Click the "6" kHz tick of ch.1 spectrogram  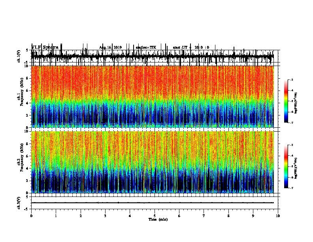coord(28,91)
